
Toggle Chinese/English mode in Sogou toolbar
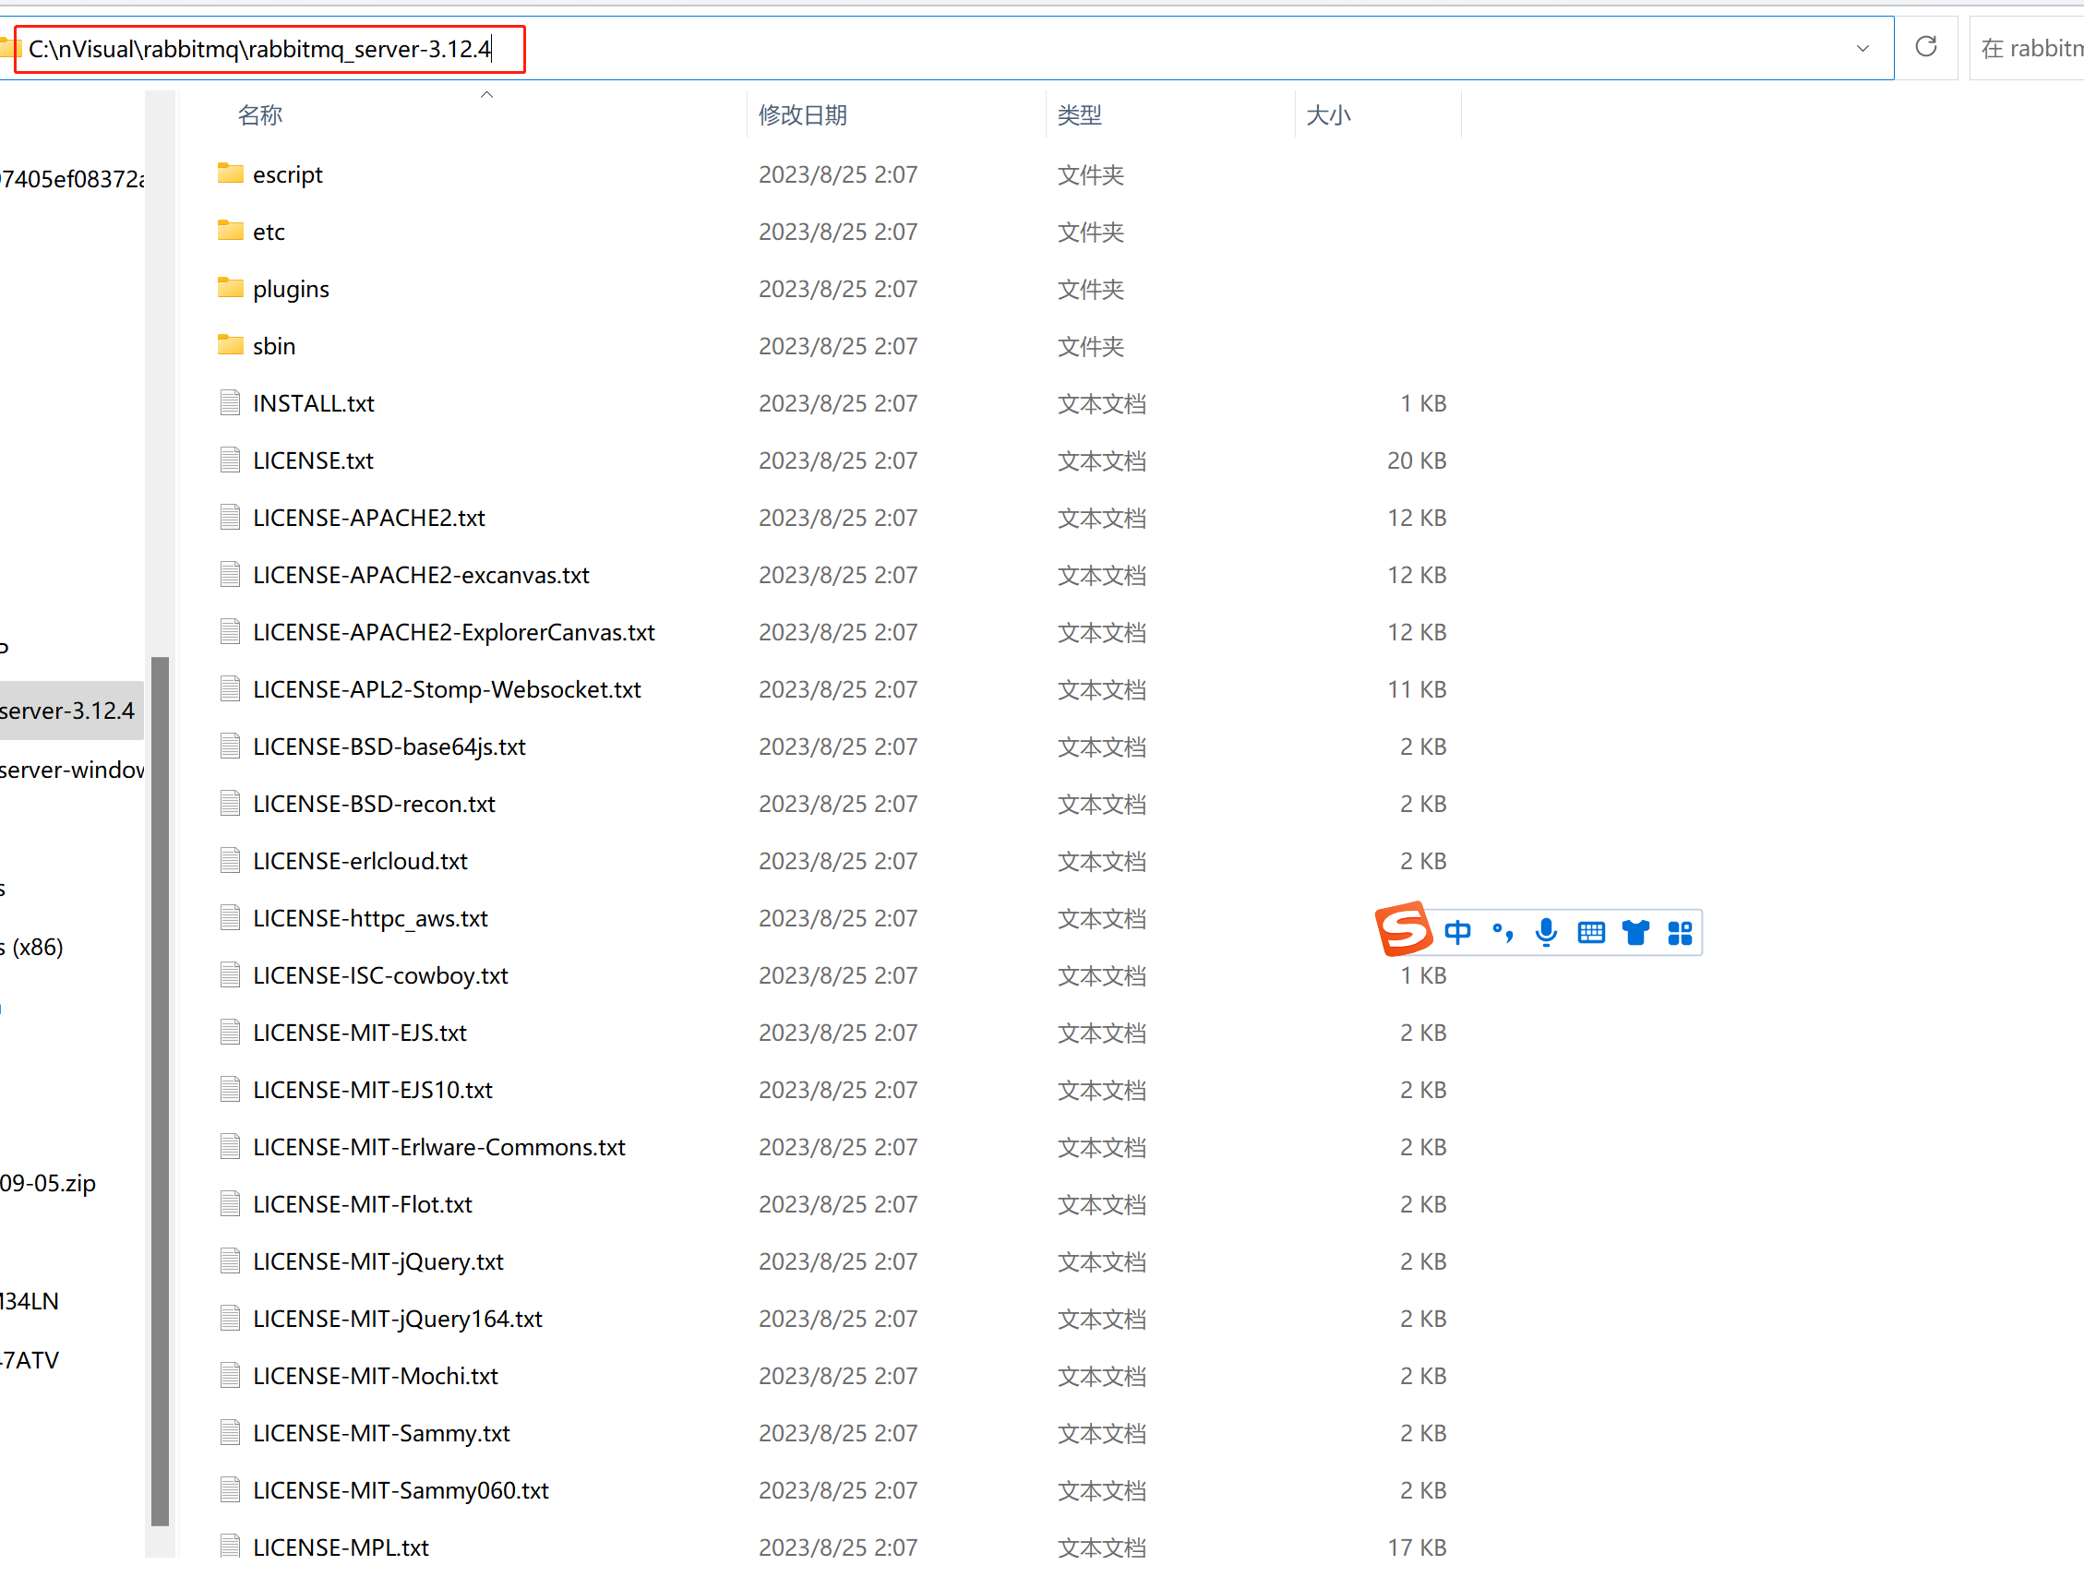coord(1456,933)
